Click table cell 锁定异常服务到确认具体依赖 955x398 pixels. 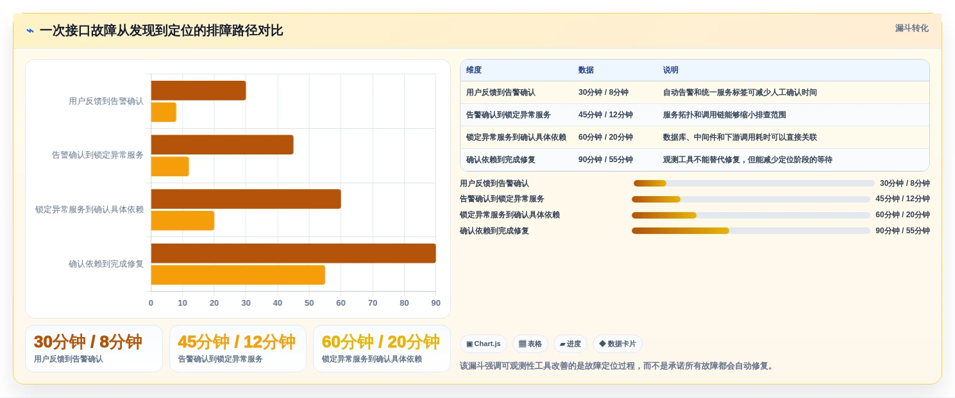click(516, 138)
